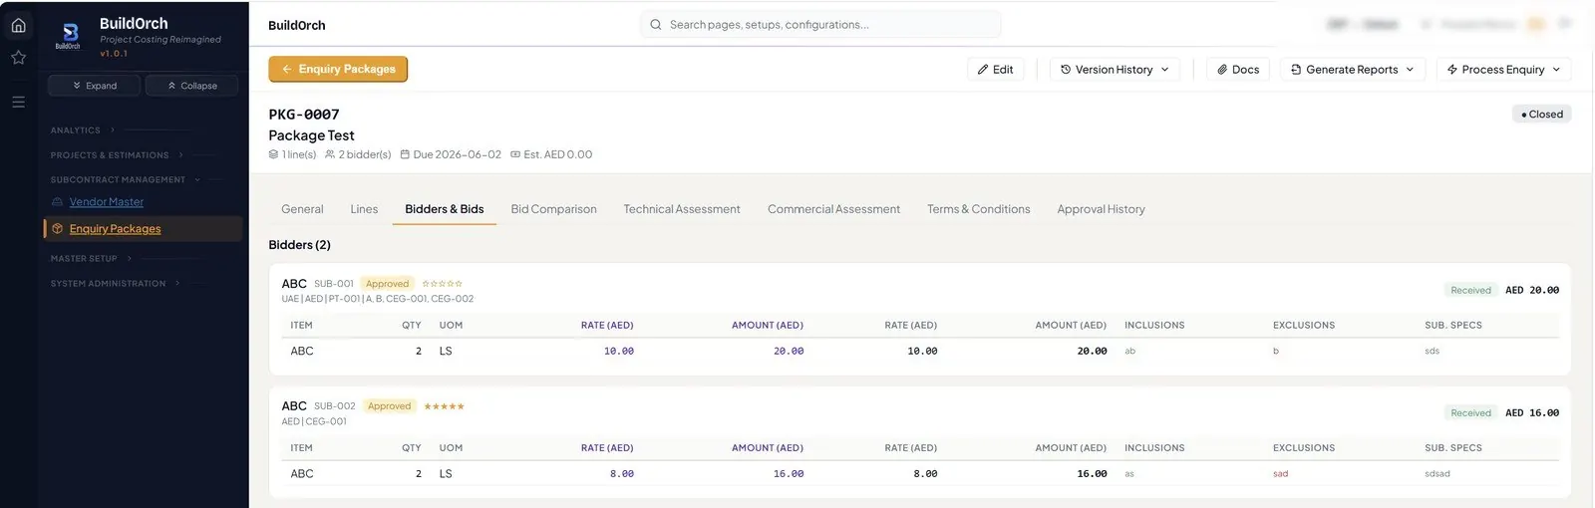Open Vendor Master link

[x=107, y=202]
